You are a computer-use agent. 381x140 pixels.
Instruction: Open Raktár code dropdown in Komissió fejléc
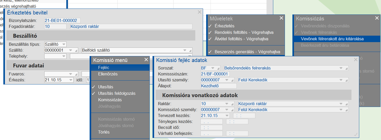tap(227, 104)
